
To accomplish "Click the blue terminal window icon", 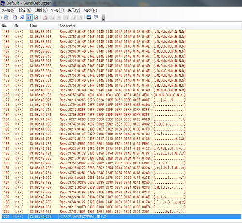I will [89, 17].
